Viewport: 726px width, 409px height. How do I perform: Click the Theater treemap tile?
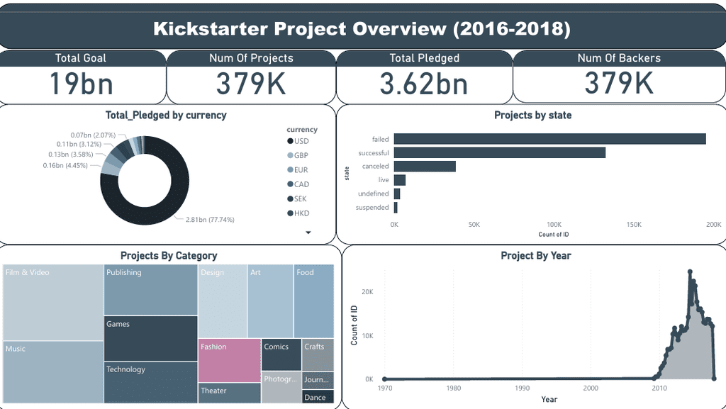230,393
